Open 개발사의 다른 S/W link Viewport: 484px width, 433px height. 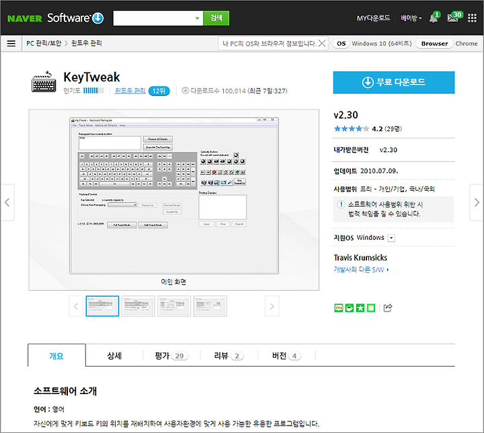pyautogui.click(x=361, y=270)
